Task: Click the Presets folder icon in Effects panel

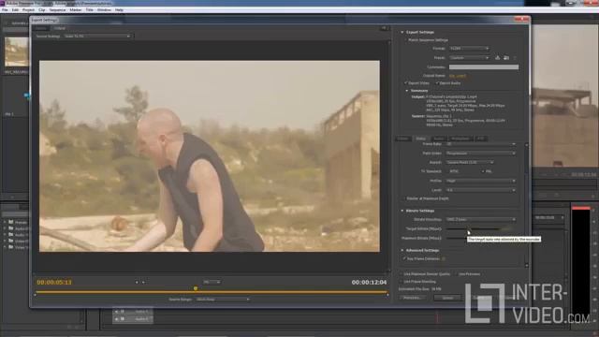Action: 11,222
